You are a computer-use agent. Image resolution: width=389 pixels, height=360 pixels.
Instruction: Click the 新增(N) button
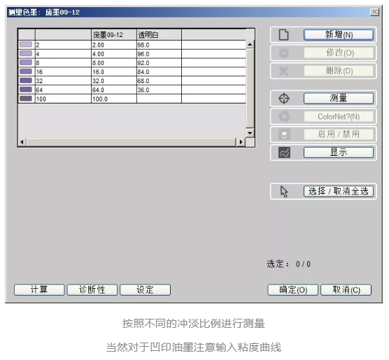click(x=339, y=35)
